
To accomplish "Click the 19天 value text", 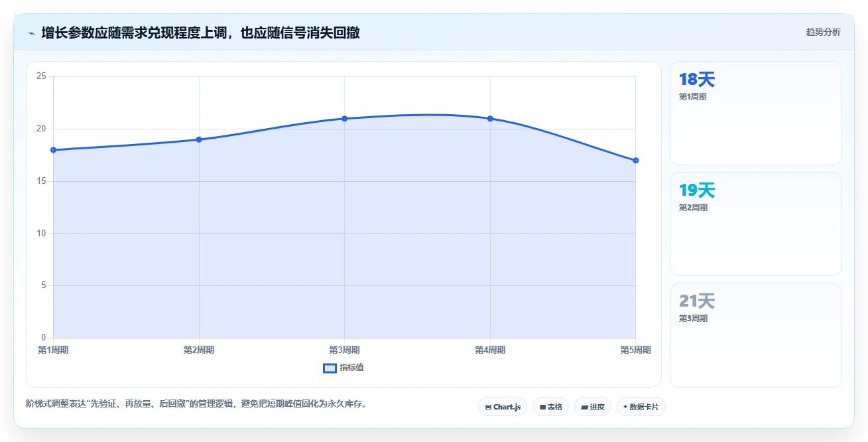I will (x=697, y=190).
